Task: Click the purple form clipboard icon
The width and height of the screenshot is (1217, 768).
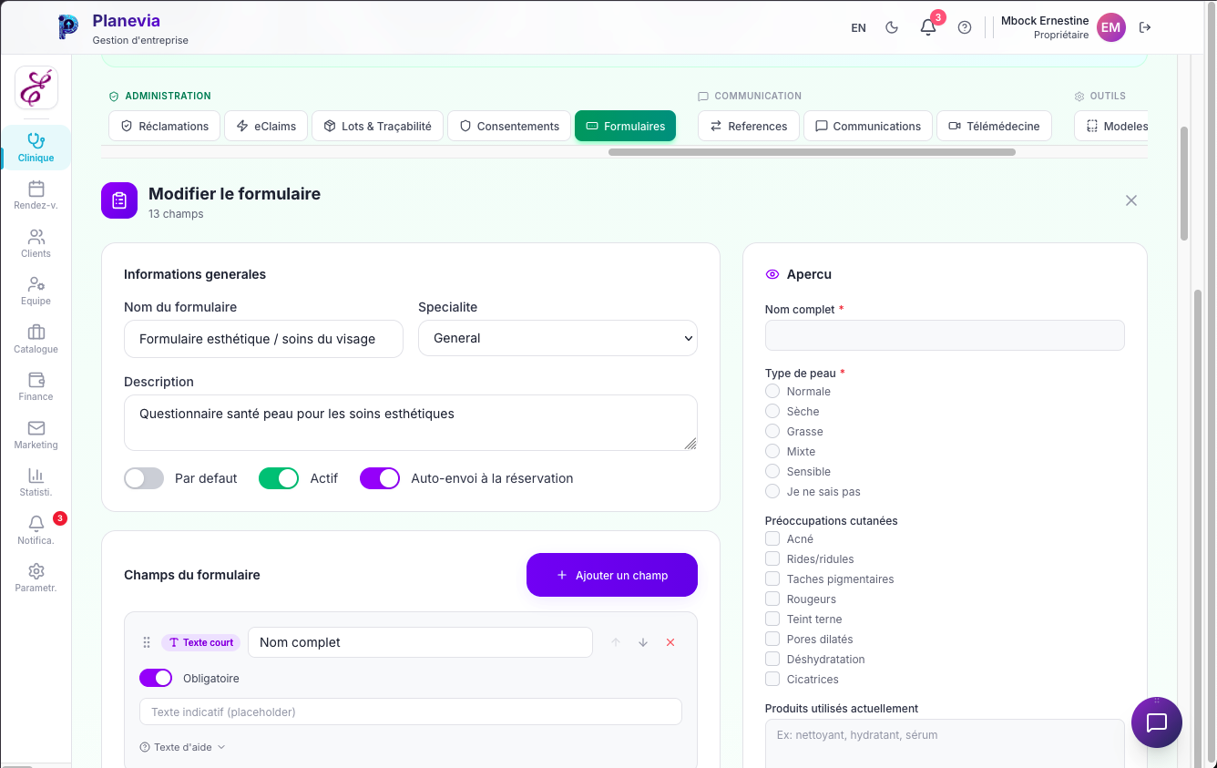Action: [119, 200]
